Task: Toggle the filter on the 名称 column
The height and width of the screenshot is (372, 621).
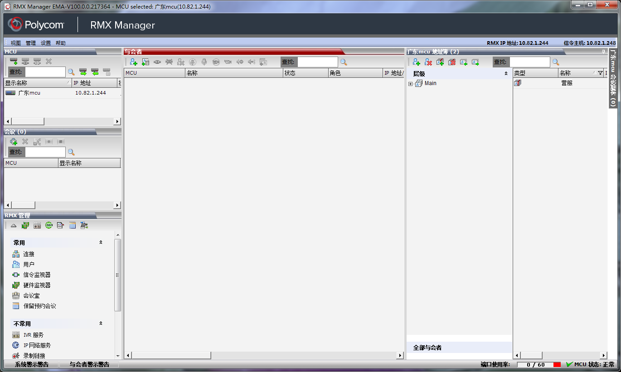Action: tap(600, 73)
